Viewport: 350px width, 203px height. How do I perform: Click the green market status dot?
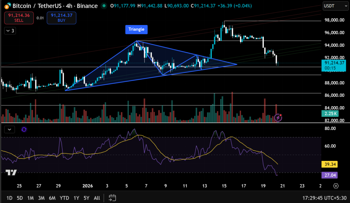coord(104,6)
